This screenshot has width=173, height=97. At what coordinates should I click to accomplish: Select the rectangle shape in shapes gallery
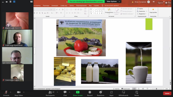point(97,9)
